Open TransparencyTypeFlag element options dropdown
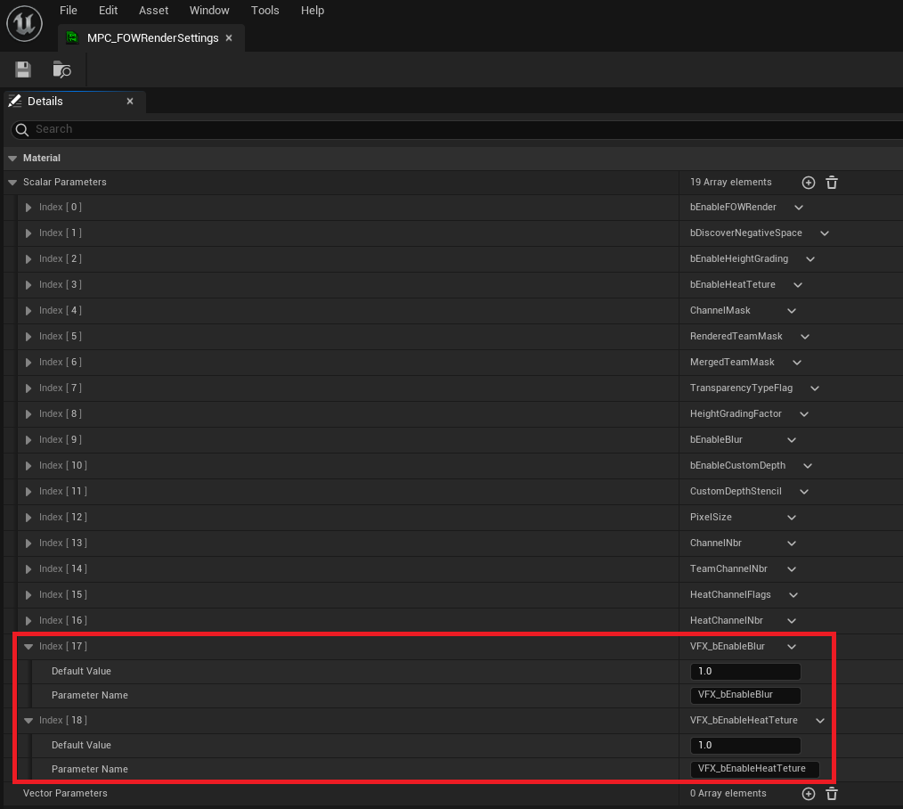Screen dimensions: 903x809 (815, 388)
